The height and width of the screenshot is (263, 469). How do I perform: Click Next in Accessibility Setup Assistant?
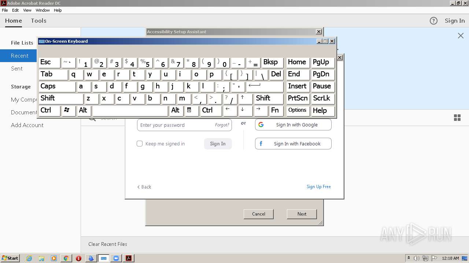pyautogui.click(x=302, y=214)
